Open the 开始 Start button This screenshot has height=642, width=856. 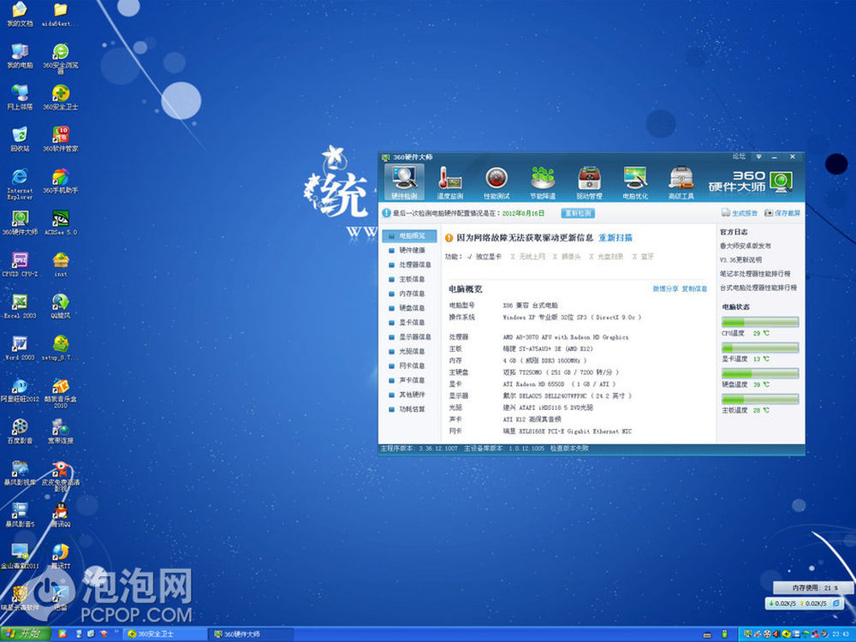[25, 633]
